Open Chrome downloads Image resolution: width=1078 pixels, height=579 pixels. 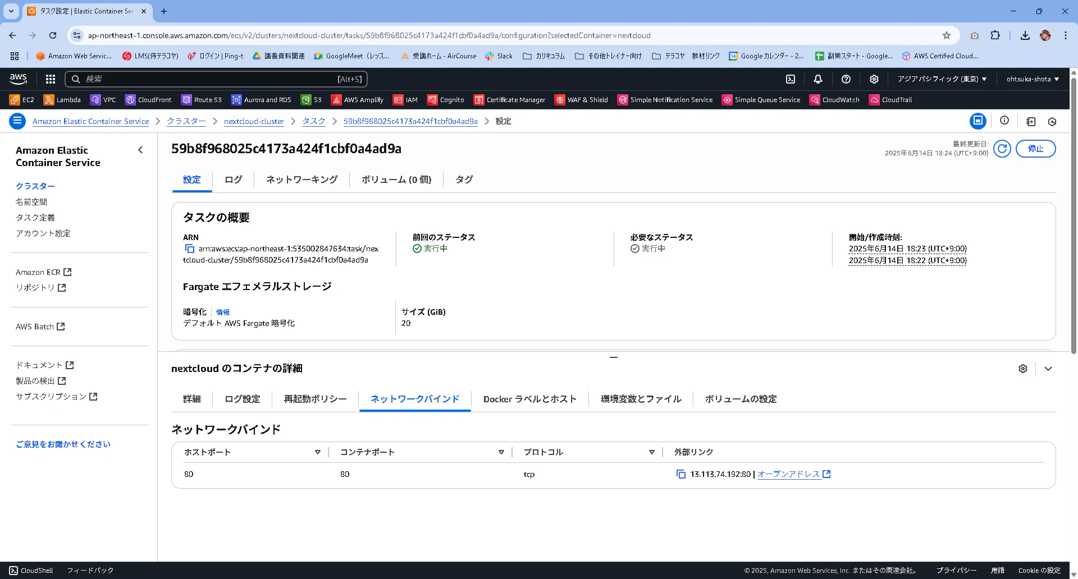(x=1025, y=35)
